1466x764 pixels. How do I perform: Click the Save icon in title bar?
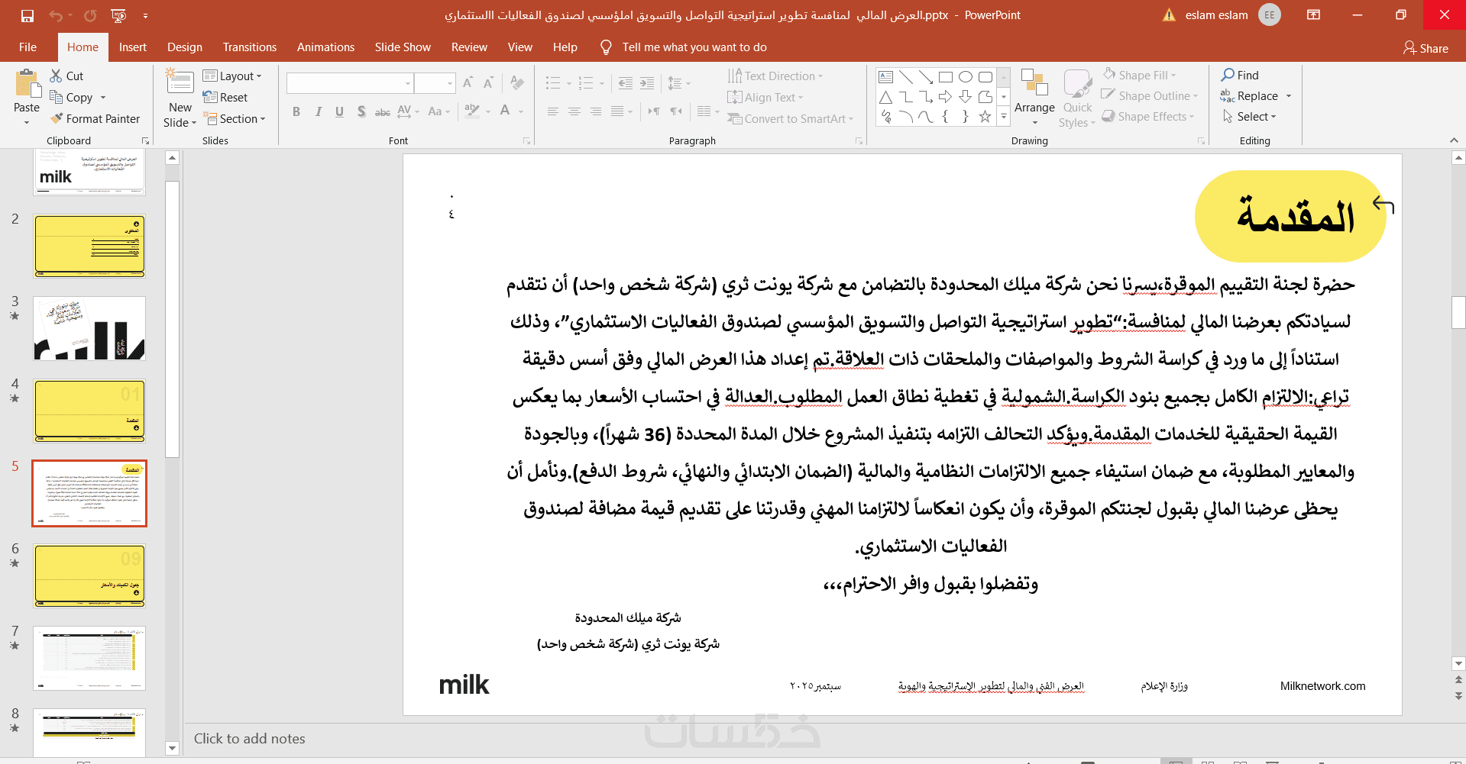28,15
